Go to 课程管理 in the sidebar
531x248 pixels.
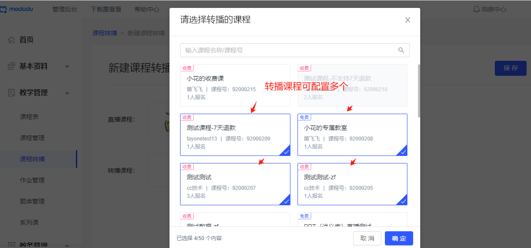coord(32,138)
